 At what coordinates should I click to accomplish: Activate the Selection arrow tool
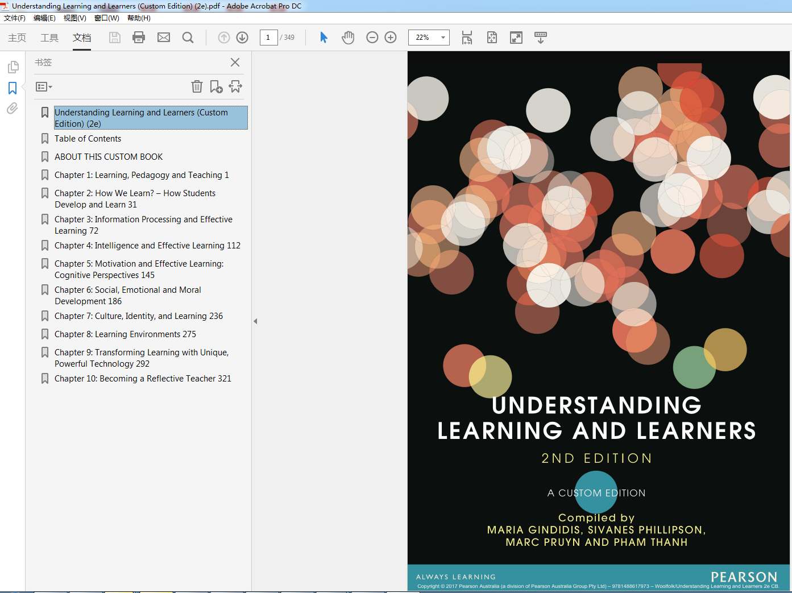coord(324,38)
